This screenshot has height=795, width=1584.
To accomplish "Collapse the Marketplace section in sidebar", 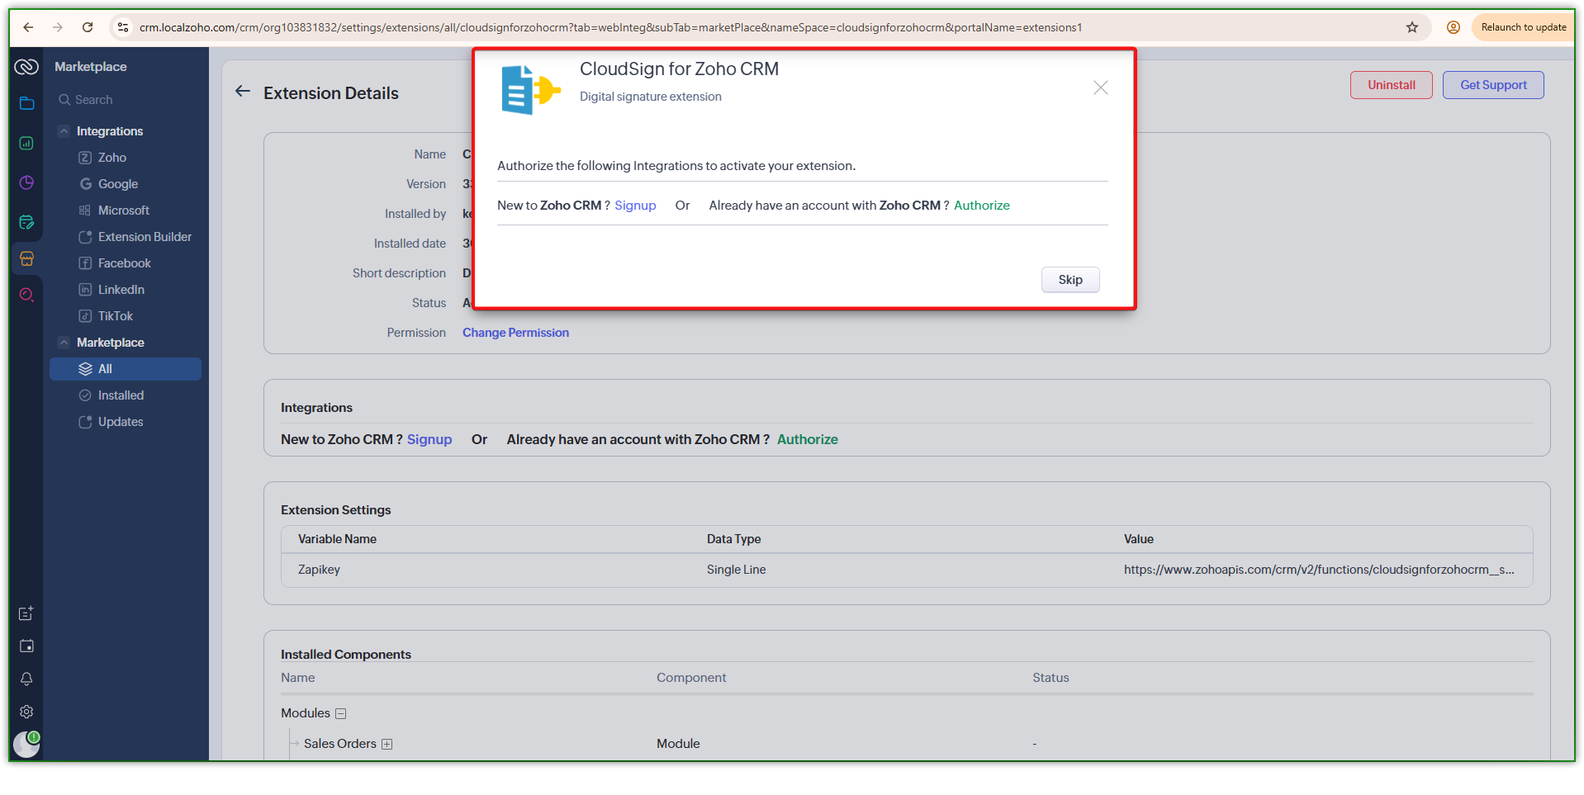I will tap(64, 343).
